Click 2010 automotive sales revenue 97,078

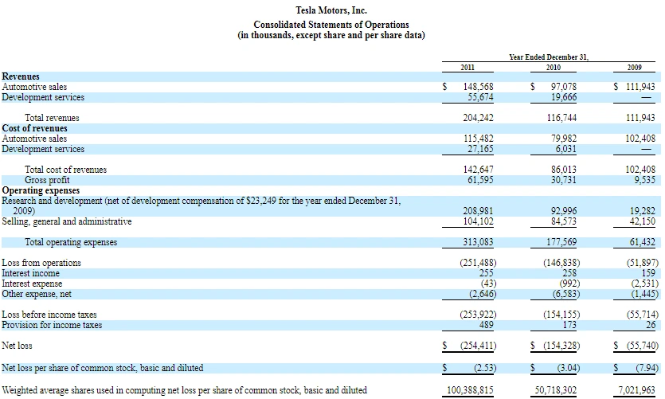click(564, 87)
